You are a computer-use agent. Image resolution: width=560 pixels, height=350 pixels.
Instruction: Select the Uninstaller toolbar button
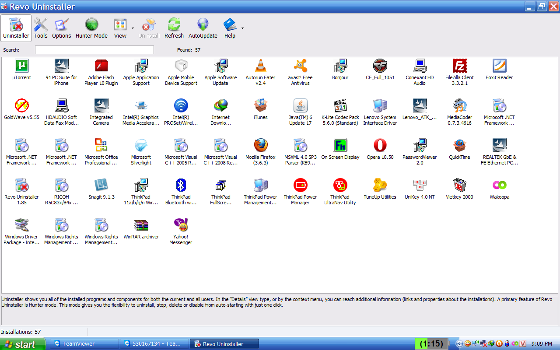(x=16, y=28)
